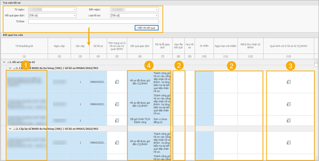The width and height of the screenshot is (319, 161).
Task: Click 'Ngày hẹn trả HSBĐ' column header
Action: 226,46
